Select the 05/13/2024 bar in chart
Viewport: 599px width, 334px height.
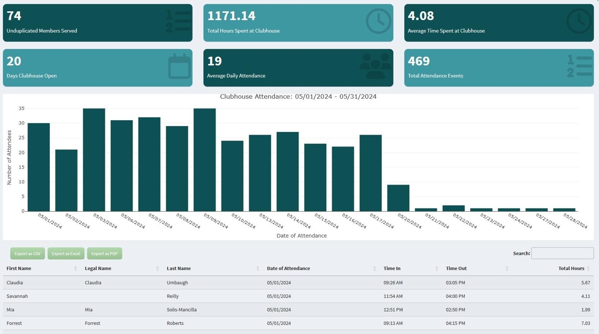pyautogui.click(x=260, y=173)
